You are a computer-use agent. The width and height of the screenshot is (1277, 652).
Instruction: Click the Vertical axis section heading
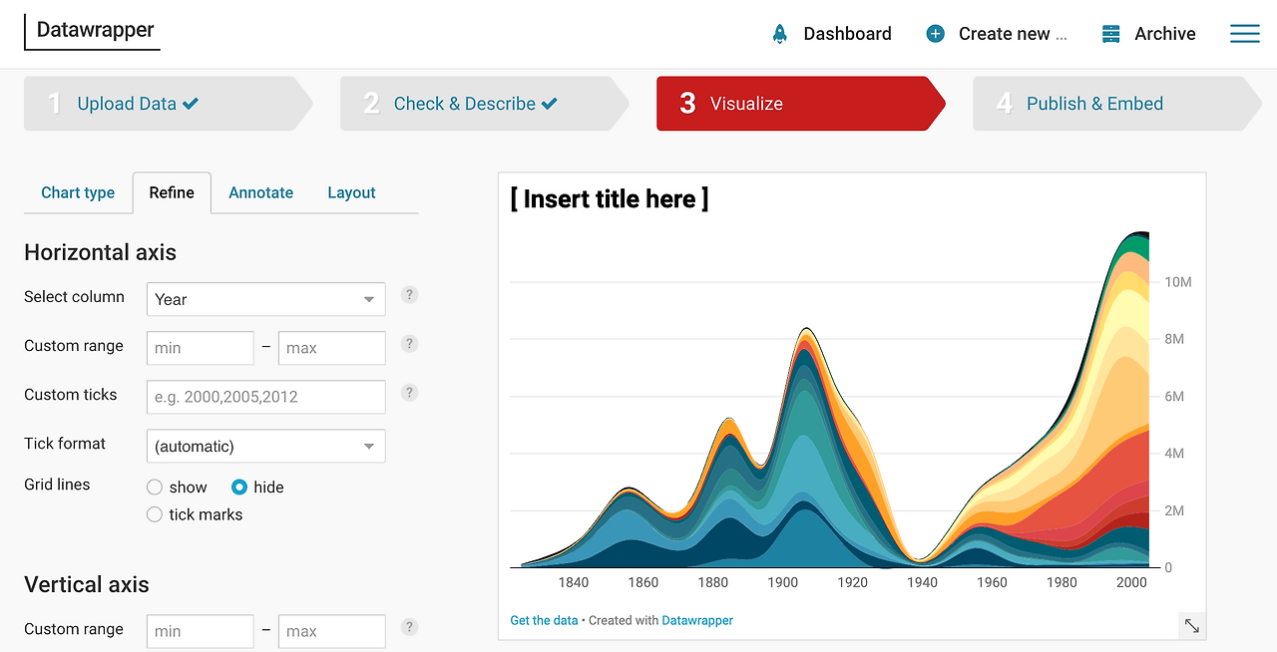(87, 584)
